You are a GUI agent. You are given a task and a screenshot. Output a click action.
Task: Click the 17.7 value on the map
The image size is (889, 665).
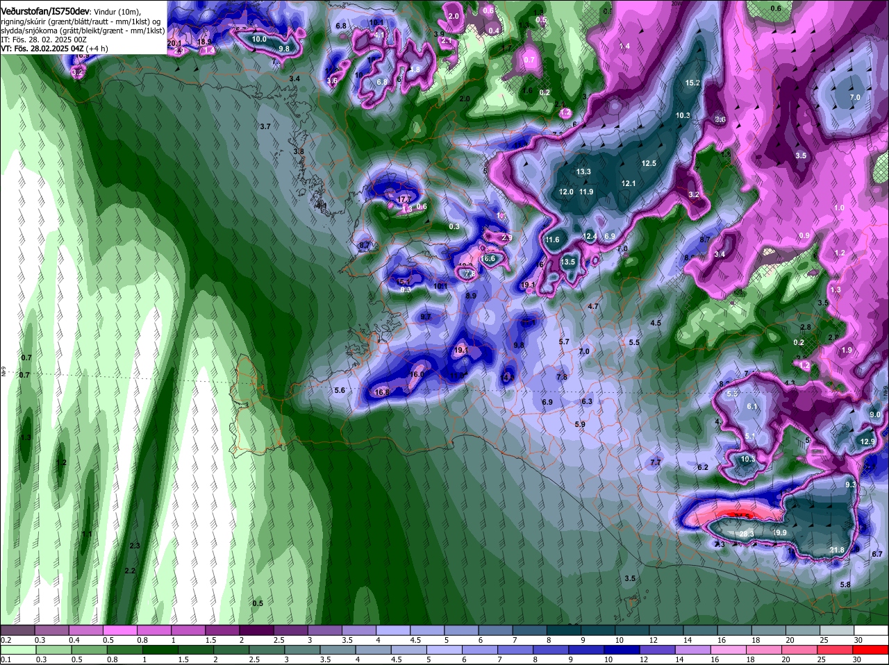pyautogui.click(x=405, y=199)
